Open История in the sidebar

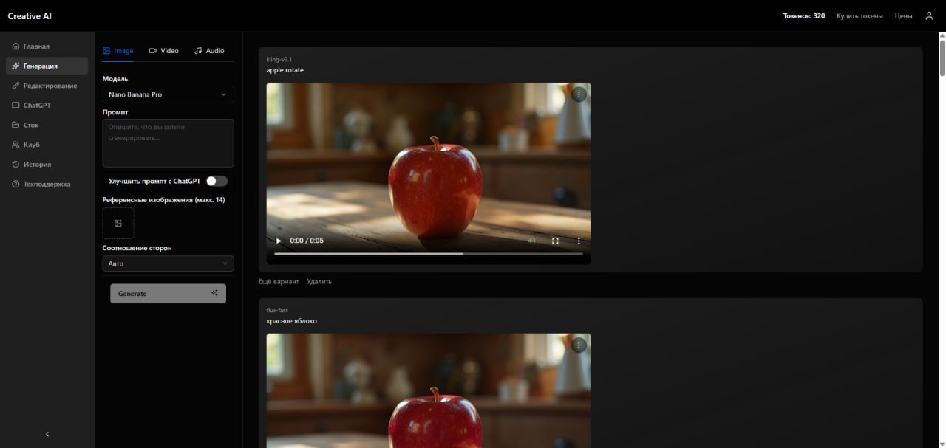tap(47, 165)
